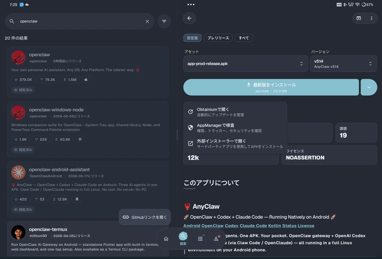
Task: Open the v514 version dropdown
Action: coord(343,64)
